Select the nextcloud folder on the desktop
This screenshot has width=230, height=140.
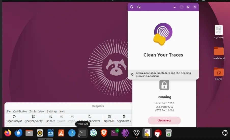[x=219, y=53]
